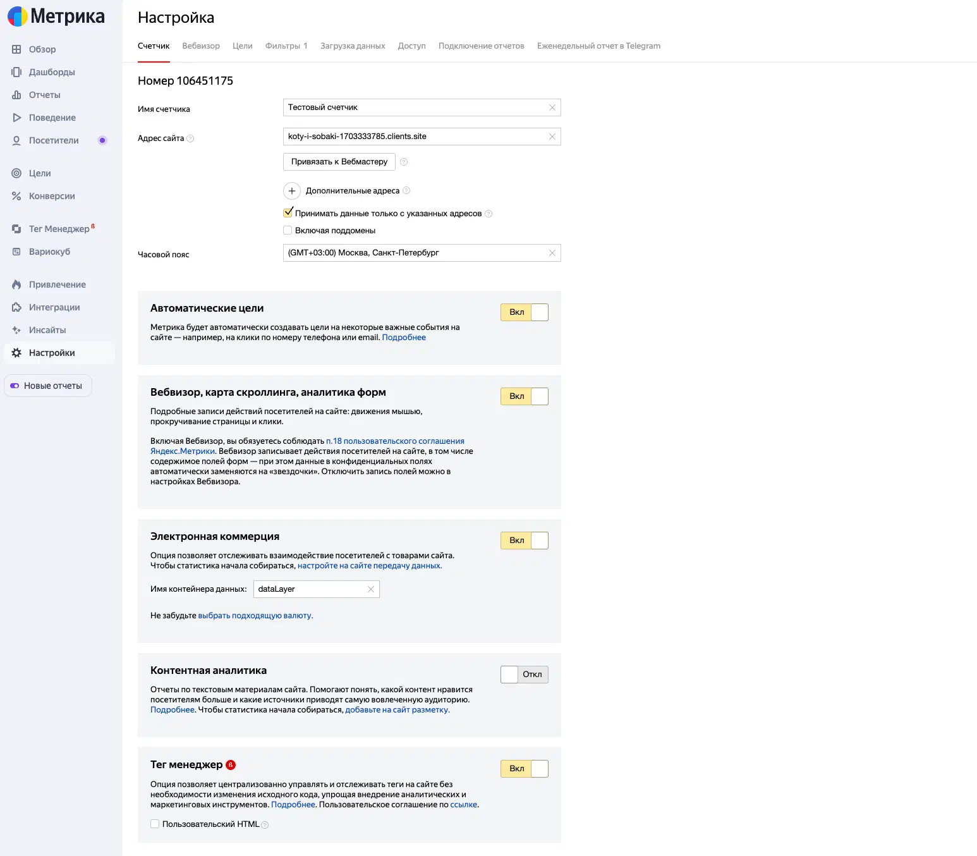The width and height of the screenshot is (977, 856).
Task: Click the Привязать к Вебмастеру button
Action: coord(339,162)
